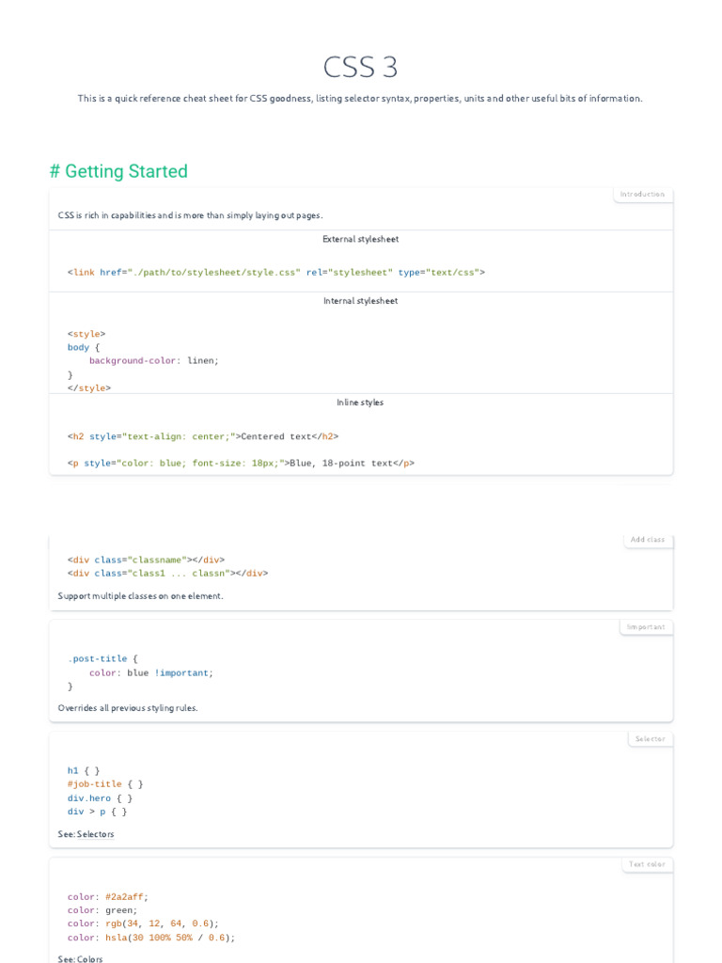Image resolution: width=722 pixels, height=963 pixels.
Task: Select the "Selector" card label
Action: [650, 738]
